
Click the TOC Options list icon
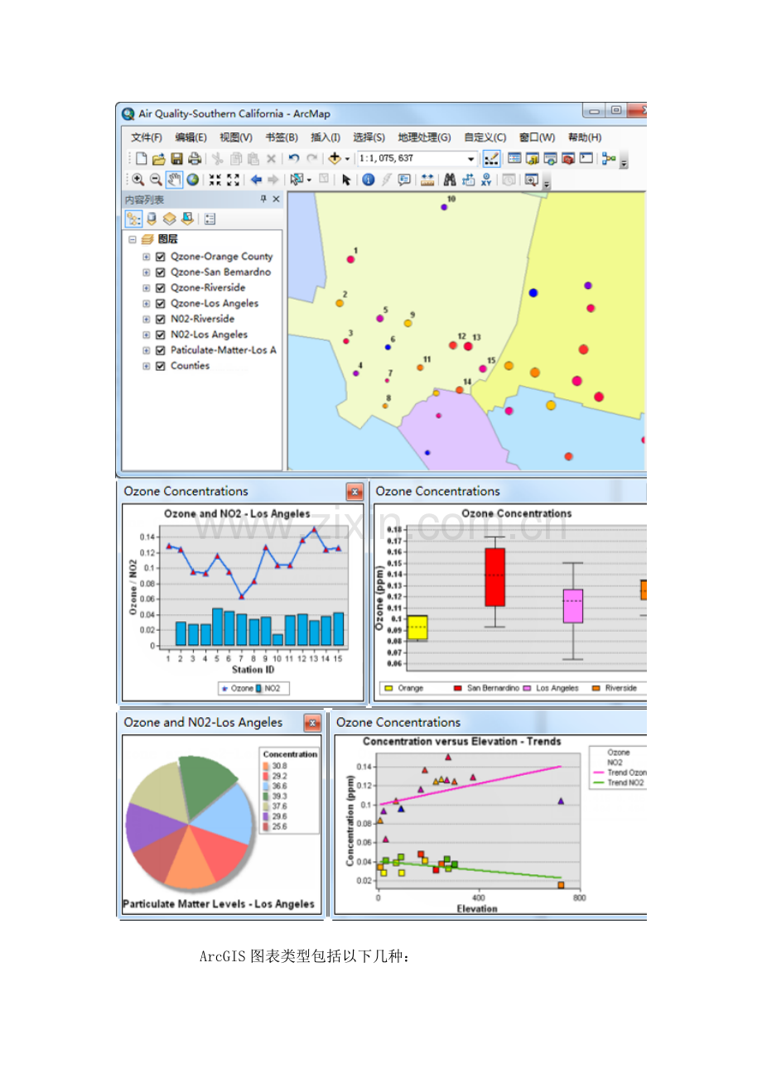click(x=210, y=219)
